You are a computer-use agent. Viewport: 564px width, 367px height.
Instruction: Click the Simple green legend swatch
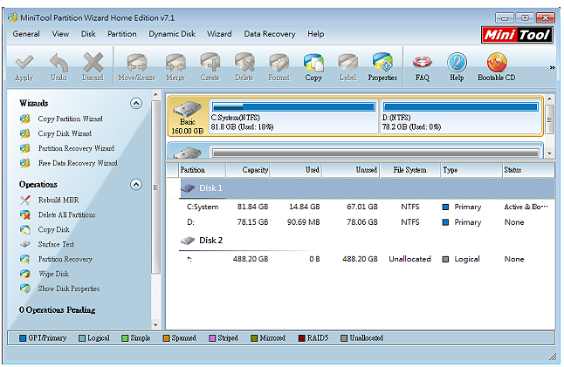pyautogui.click(x=125, y=338)
